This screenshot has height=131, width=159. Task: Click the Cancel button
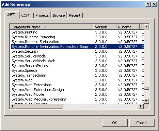(x=142, y=123)
